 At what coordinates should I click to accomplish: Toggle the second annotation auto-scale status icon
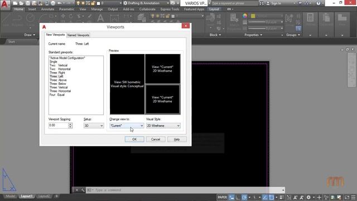302,197
